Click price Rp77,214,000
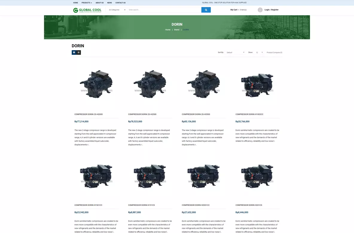This screenshot has height=233, width=354. (82, 121)
